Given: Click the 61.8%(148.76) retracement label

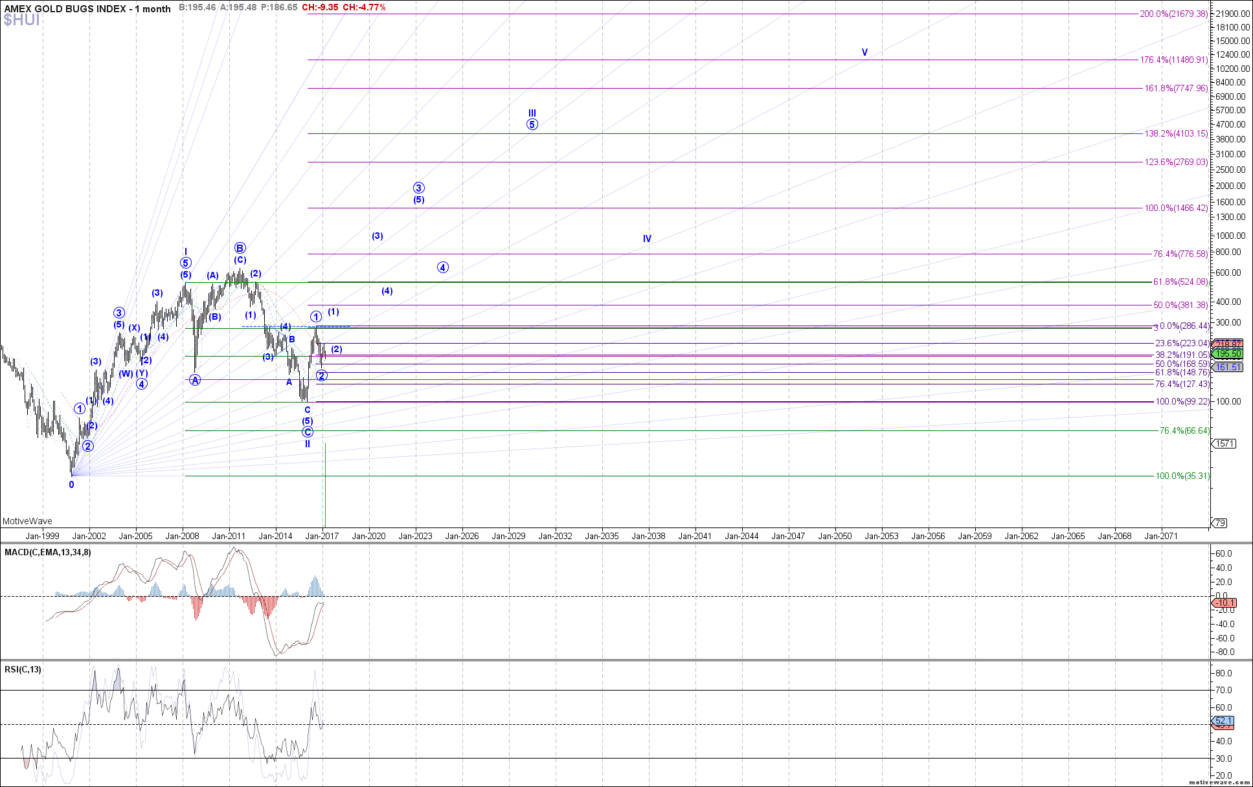Looking at the screenshot, I should pos(1182,372).
